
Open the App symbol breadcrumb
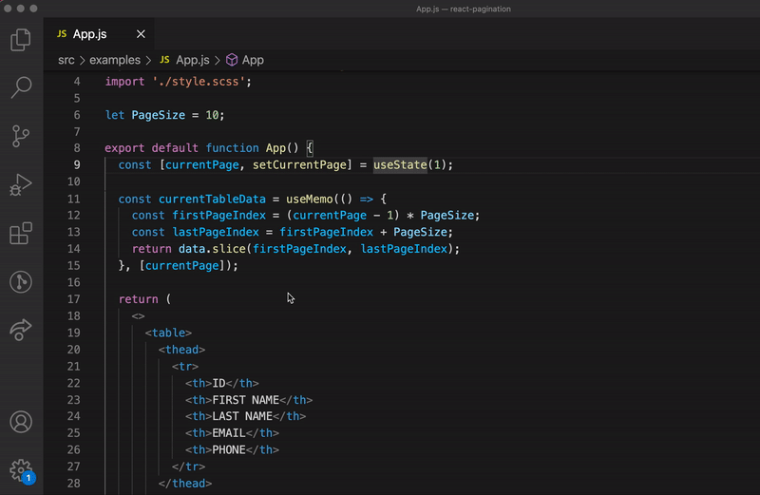[x=253, y=60]
